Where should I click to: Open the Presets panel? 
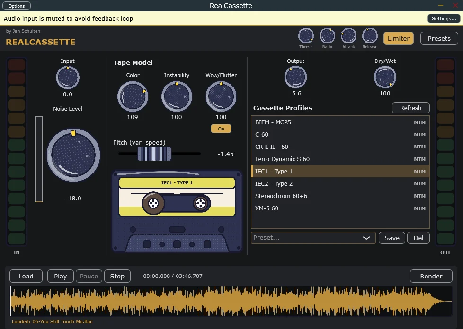click(x=439, y=38)
